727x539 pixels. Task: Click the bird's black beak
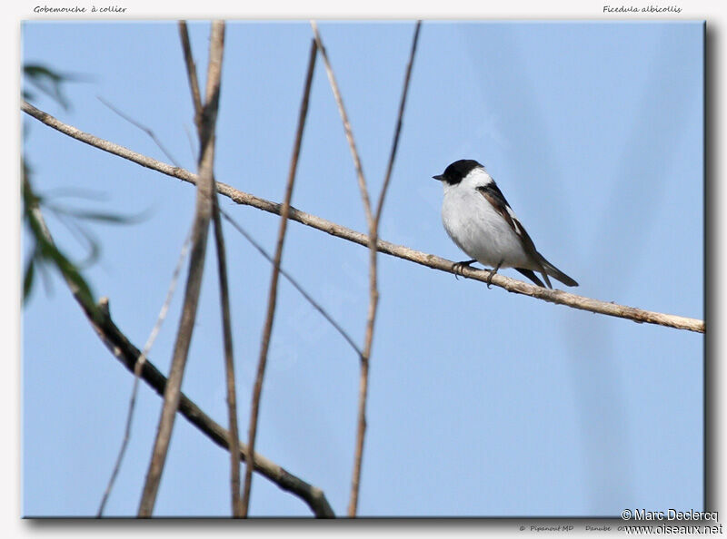pyautogui.click(x=438, y=177)
